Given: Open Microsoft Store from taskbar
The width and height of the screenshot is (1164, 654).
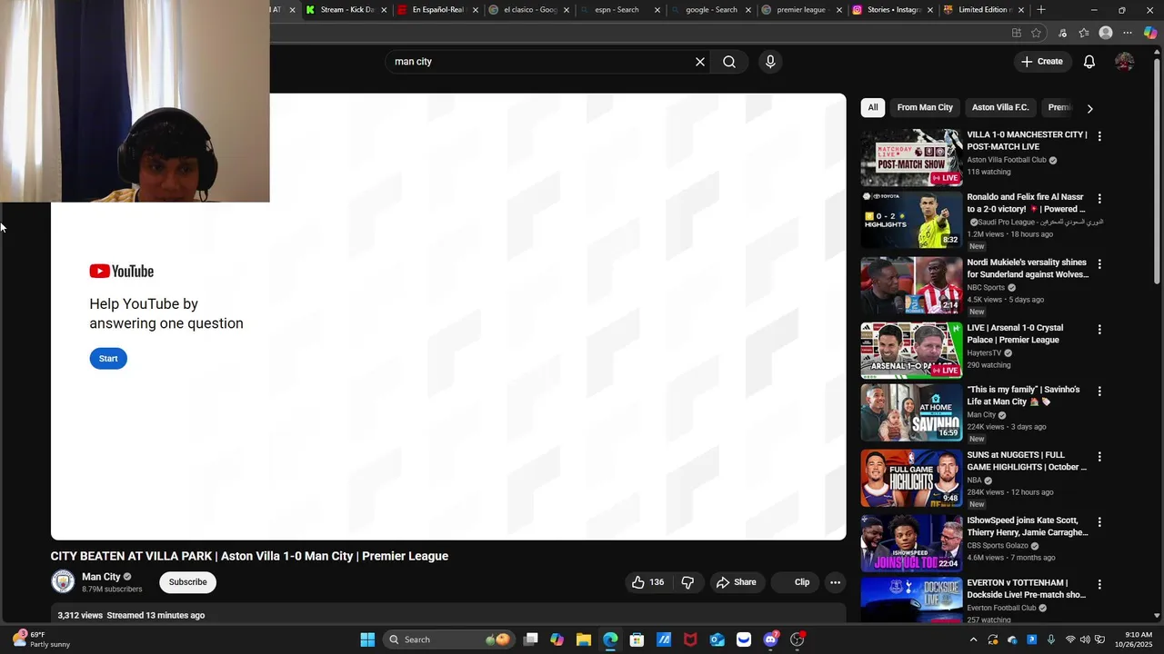Looking at the screenshot, I should tap(637, 639).
